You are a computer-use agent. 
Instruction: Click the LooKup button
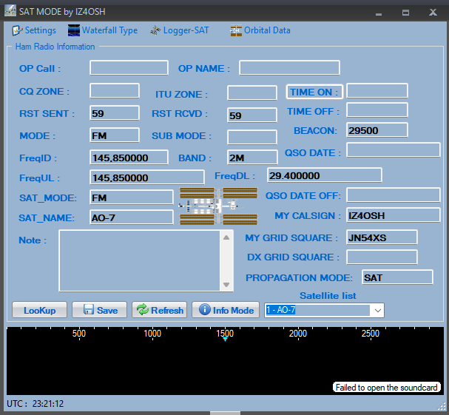pyautogui.click(x=39, y=310)
